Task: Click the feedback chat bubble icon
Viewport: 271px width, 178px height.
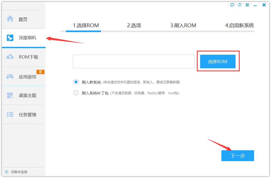Action: 232,5
